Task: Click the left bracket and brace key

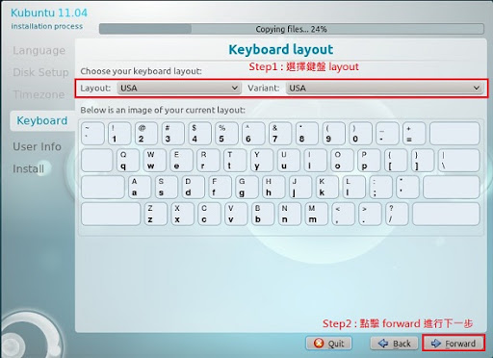Action: coord(396,160)
